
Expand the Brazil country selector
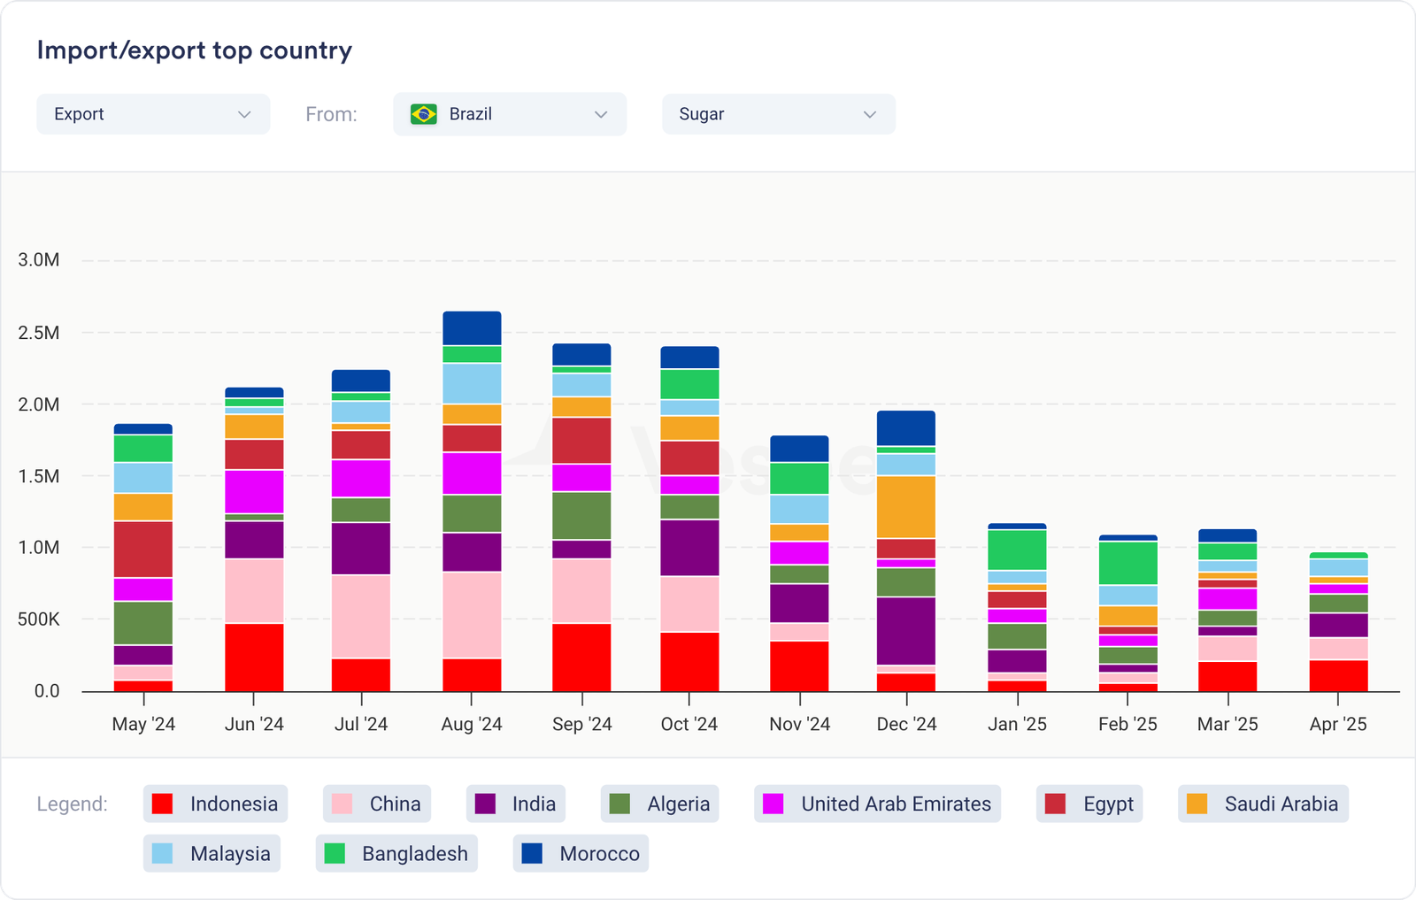coord(510,114)
